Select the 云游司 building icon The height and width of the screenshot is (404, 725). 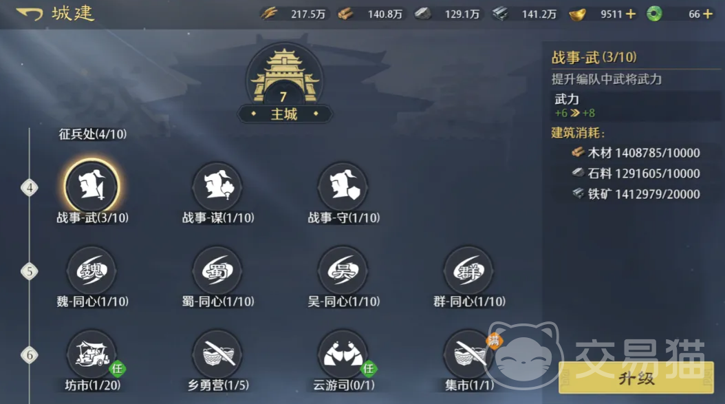coord(343,354)
